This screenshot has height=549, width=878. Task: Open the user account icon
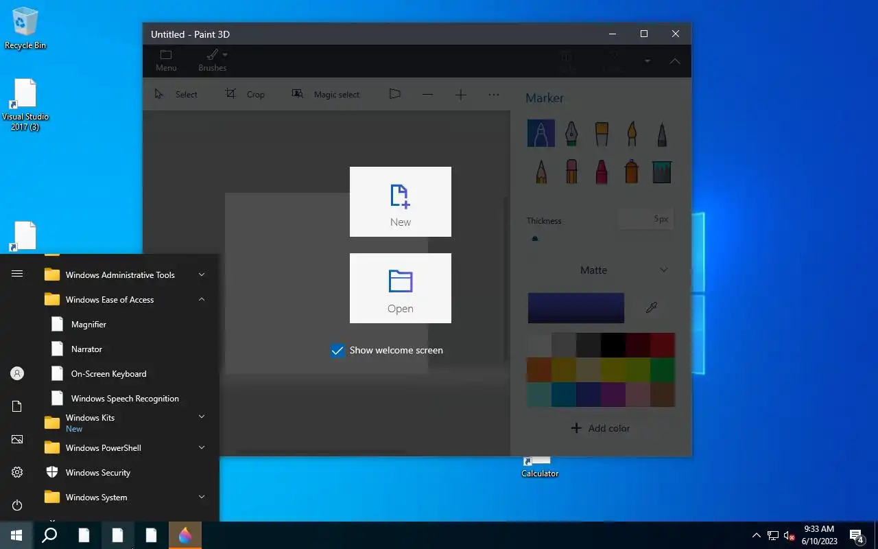click(x=17, y=373)
